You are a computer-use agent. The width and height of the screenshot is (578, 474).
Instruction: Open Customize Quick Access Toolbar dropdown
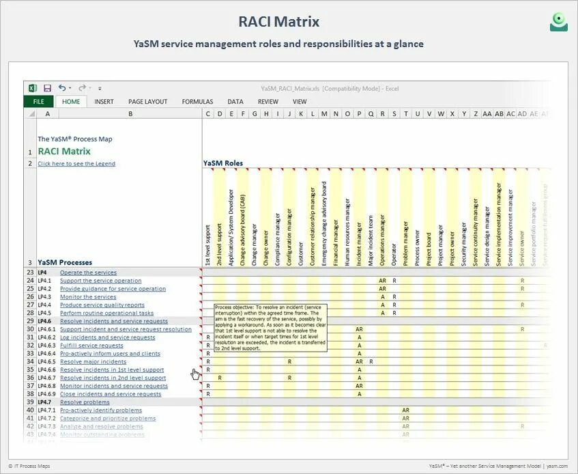click(x=100, y=89)
